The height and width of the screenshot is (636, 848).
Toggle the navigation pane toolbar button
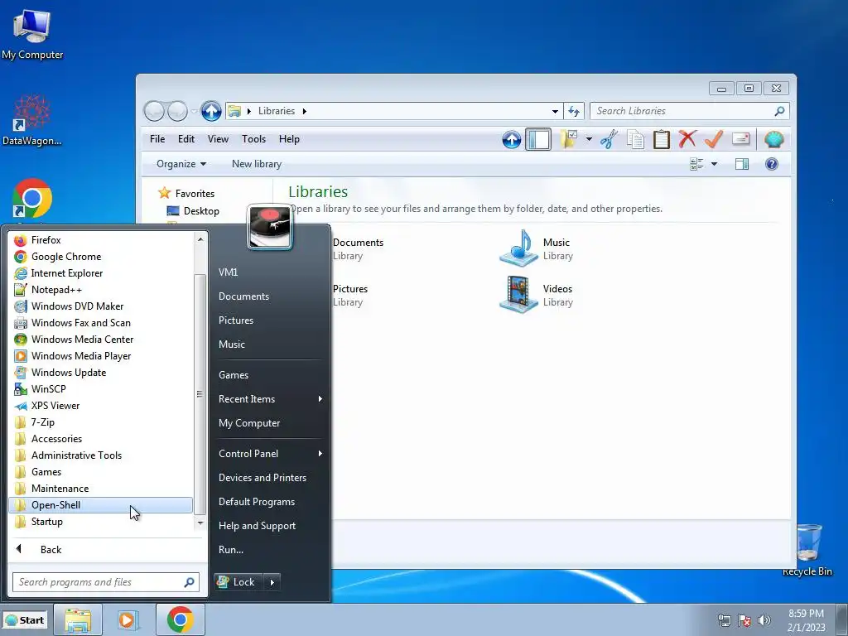click(538, 139)
